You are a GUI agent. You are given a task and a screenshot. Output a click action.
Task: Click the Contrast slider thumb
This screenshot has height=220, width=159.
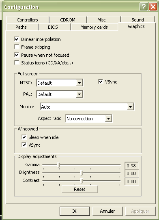[x=82, y=181]
